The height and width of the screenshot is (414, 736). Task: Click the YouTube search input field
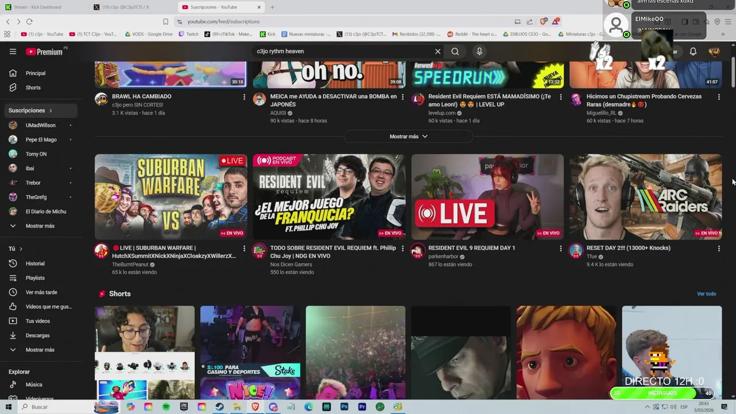coord(342,51)
